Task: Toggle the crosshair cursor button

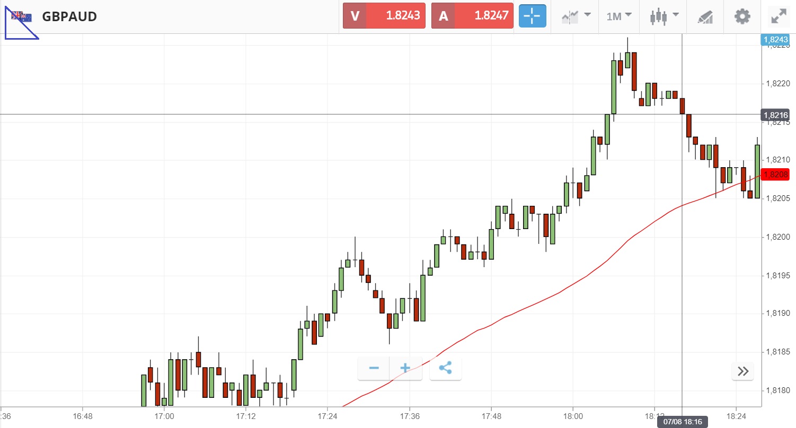Action: pos(532,16)
